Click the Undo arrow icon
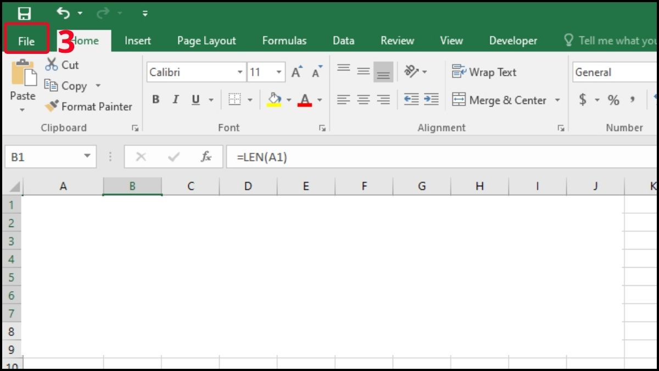This screenshot has height=371, width=659. pos(63,13)
